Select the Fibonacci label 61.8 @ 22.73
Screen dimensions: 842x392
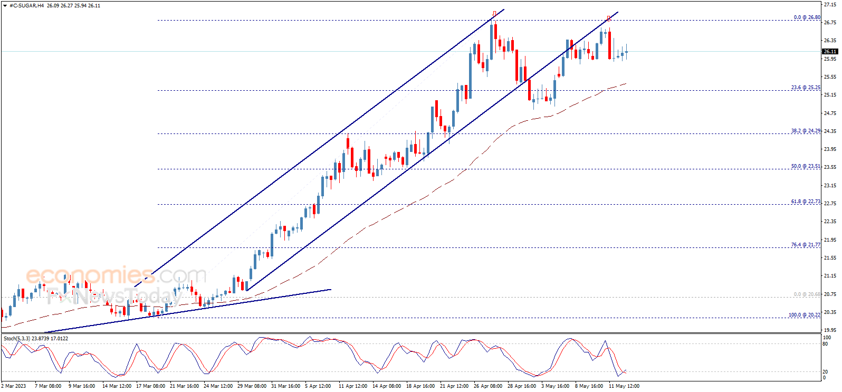(806, 202)
